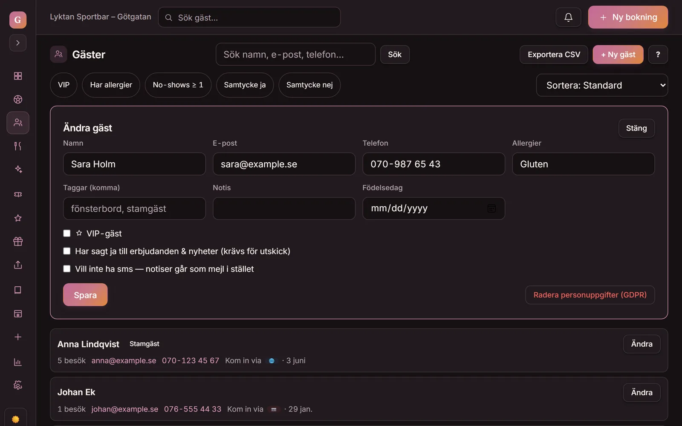Click the Sök button
This screenshot has width=682, height=426.
pyautogui.click(x=395, y=55)
